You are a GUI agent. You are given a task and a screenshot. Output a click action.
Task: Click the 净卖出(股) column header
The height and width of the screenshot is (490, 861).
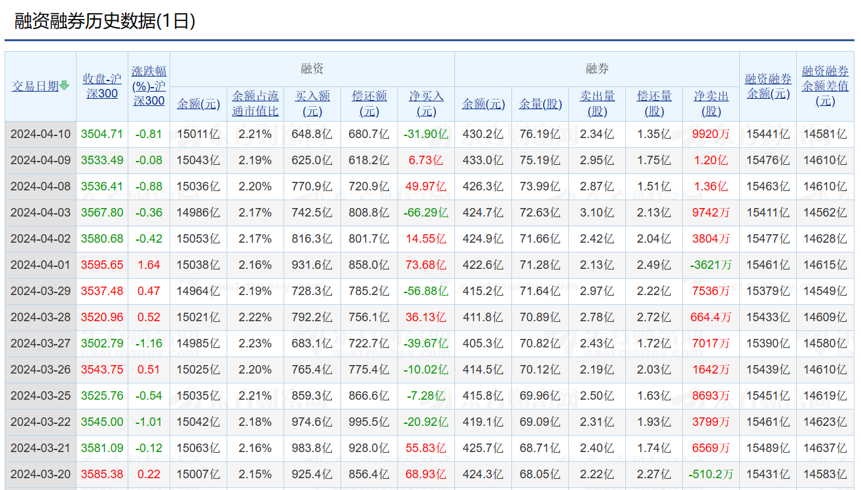pyautogui.click(x=711, y=103)
